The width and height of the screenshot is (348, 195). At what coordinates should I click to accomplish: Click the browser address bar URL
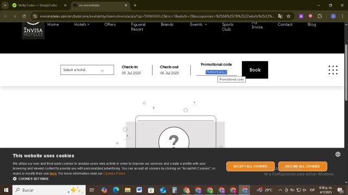point(157,16)
